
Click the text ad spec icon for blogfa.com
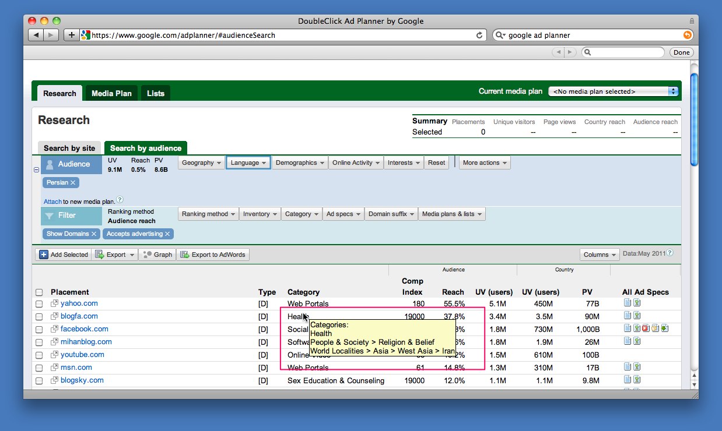(628, 316)
